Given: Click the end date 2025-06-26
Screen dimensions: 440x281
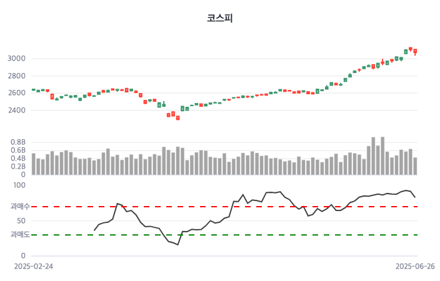Looking at the screenshot, I should click(x=415, y=266).
